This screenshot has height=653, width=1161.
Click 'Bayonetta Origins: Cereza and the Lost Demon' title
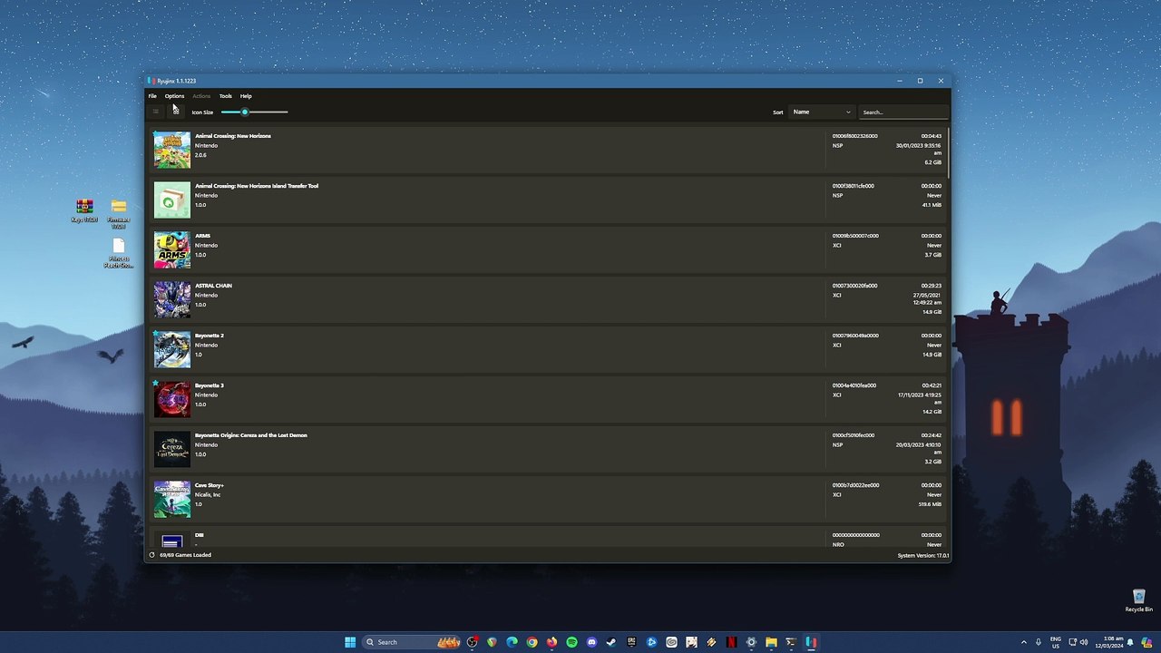coord(251,435)
